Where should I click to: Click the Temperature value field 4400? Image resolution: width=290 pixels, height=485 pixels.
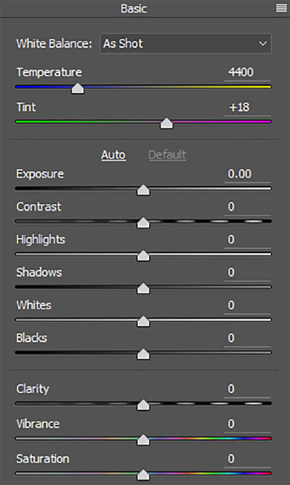coord(247,72)
